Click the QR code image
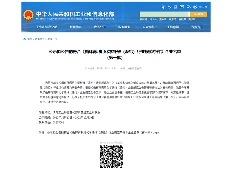This screenshot has width=232, height=174. click(x=112, y=156)
